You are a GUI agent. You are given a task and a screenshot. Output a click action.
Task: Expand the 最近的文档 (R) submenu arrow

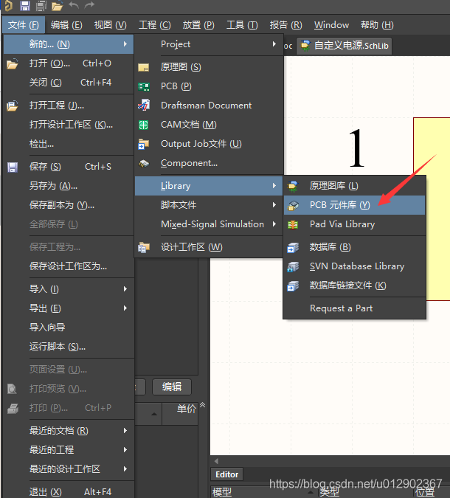[125, 431]
